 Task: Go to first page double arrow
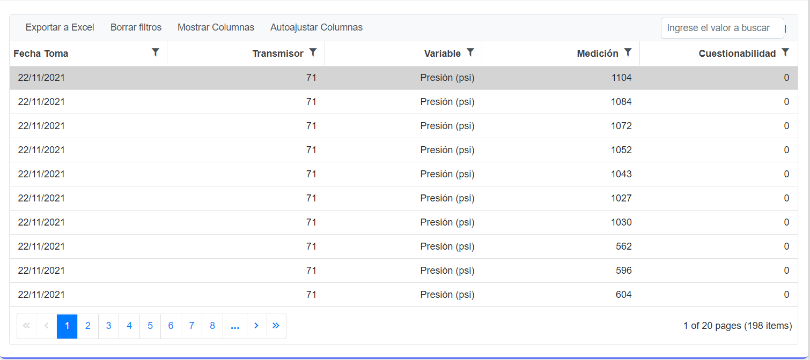[x=27, y=326]
